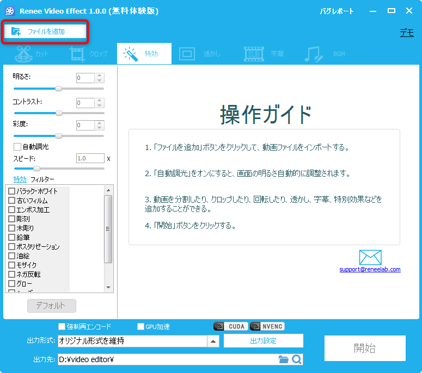
Task: Expand the 出力形式 dropdown arrow
Action: pyautogui.click(x=213, y=341)
